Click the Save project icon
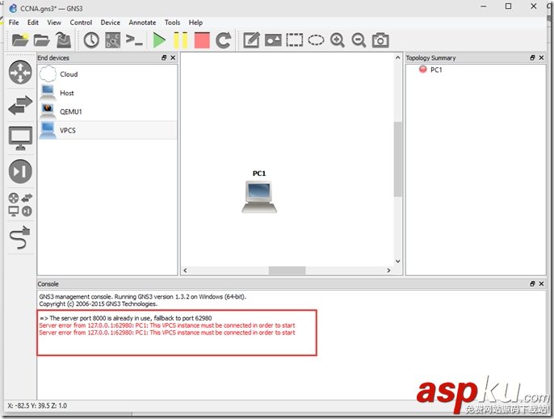This screenshot has height=419, width=554. coord(64,40)
